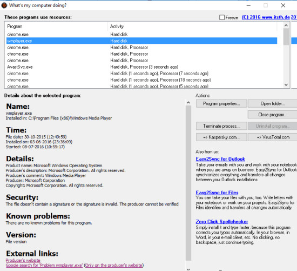Click the Open folder... button
The height and width of the screenshot is (271, 297).
pyautogui.click(x=272, y=104)
